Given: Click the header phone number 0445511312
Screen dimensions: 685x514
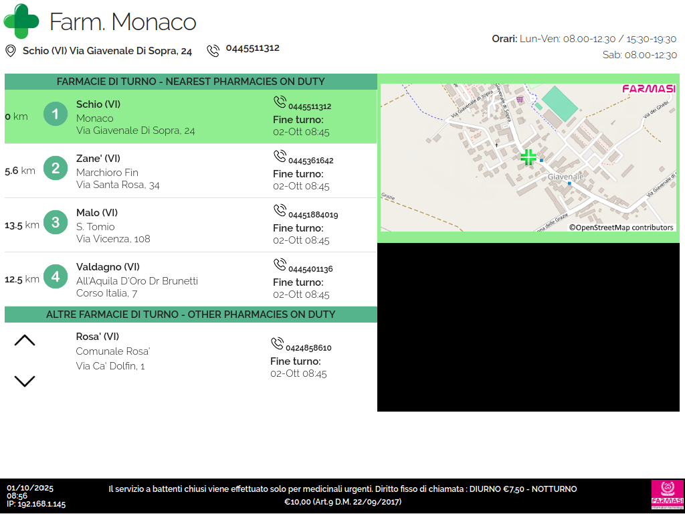Looking at the screenshot, I should click(x=252, y=48).
